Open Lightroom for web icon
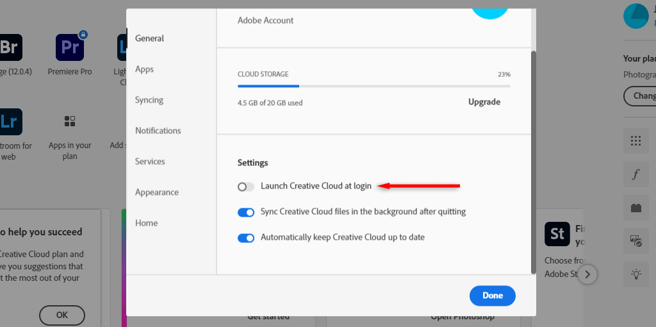Screen dimensions: 656x327 10,121
